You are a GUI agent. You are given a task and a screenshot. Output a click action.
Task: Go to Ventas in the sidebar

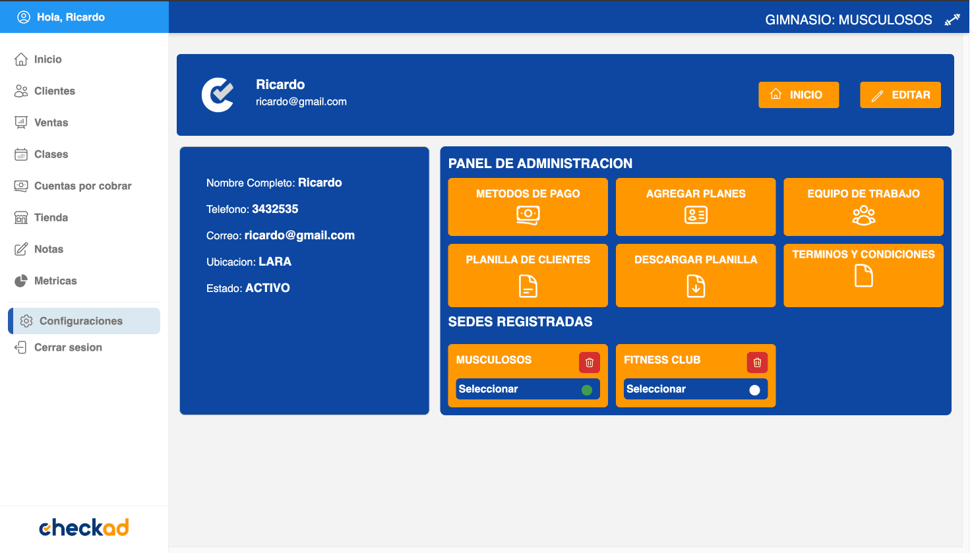click(x=51, y=123)
